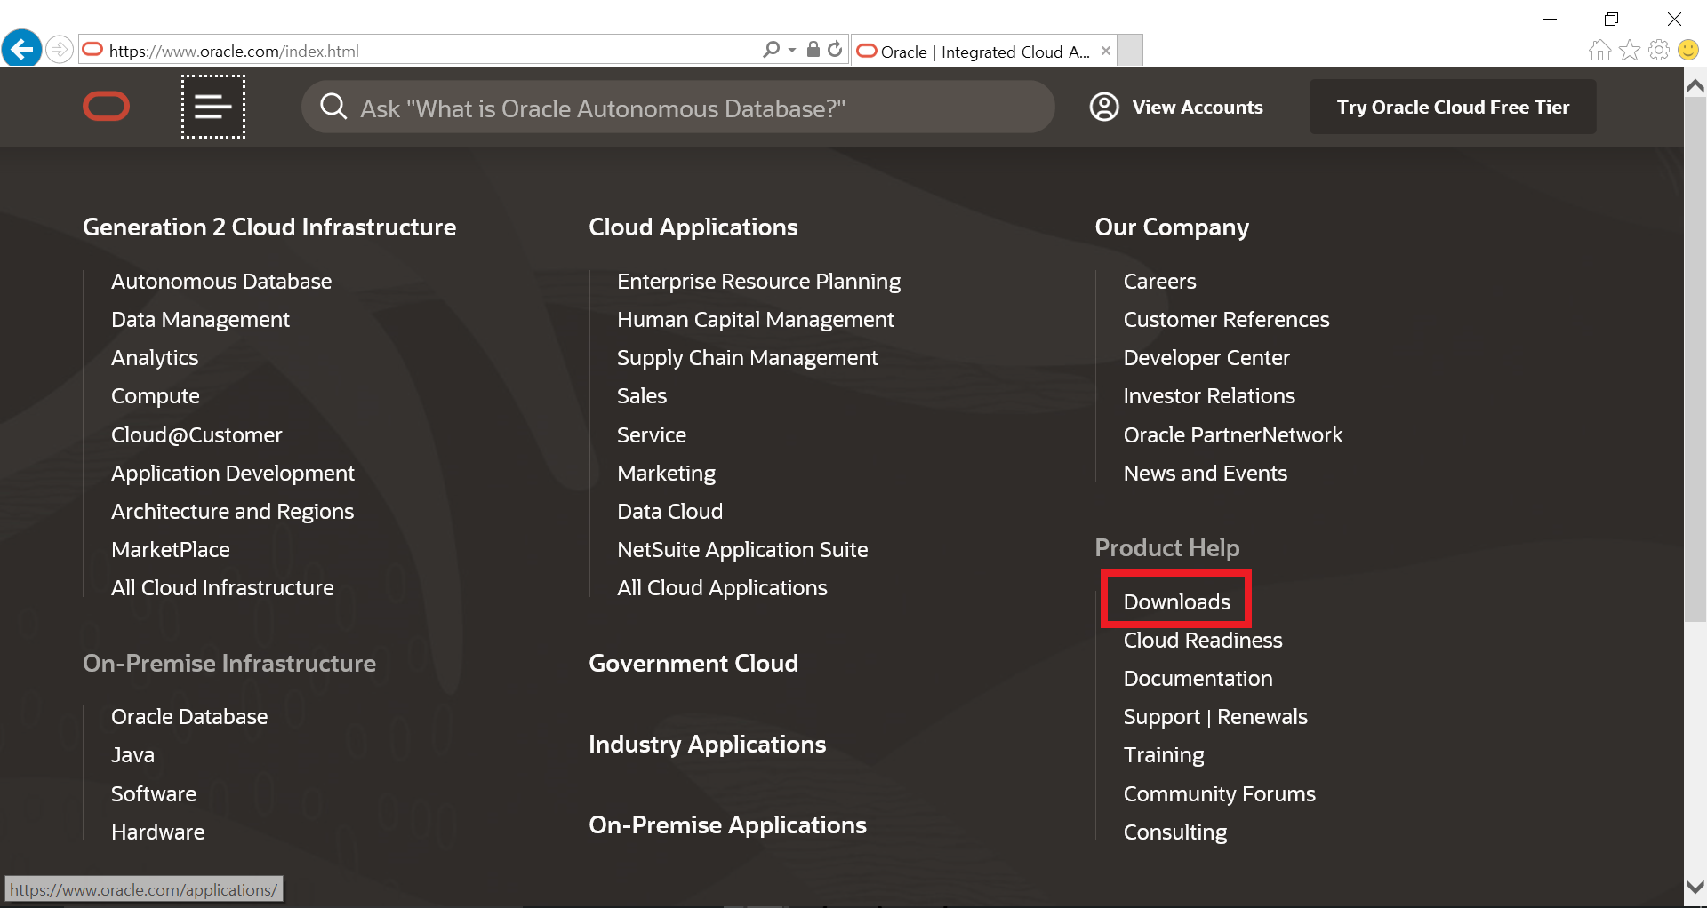Image resolution: width=1707 pixels, height=908 pixels.
Task: Open NetSuite Application Suite link
Action: click(x=742, y=550)
